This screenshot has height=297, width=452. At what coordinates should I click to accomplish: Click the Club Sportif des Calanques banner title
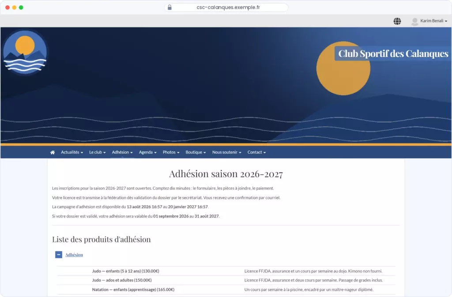(x=393, y=53)
